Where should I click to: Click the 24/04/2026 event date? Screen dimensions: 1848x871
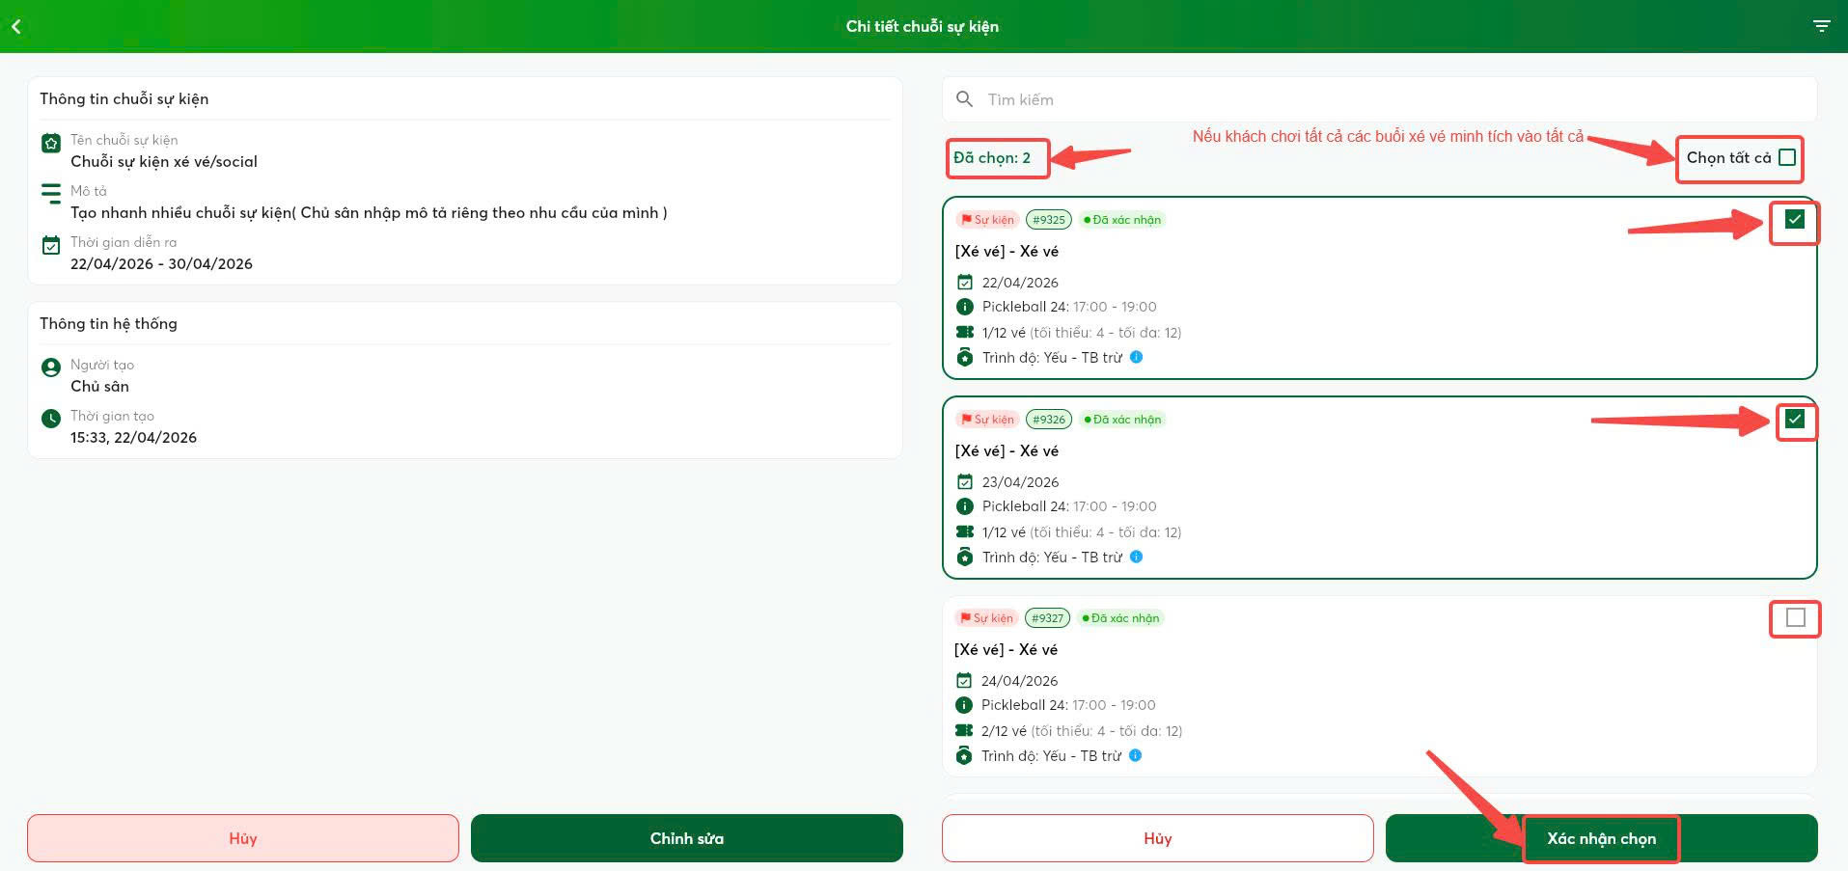[1019, 681]
